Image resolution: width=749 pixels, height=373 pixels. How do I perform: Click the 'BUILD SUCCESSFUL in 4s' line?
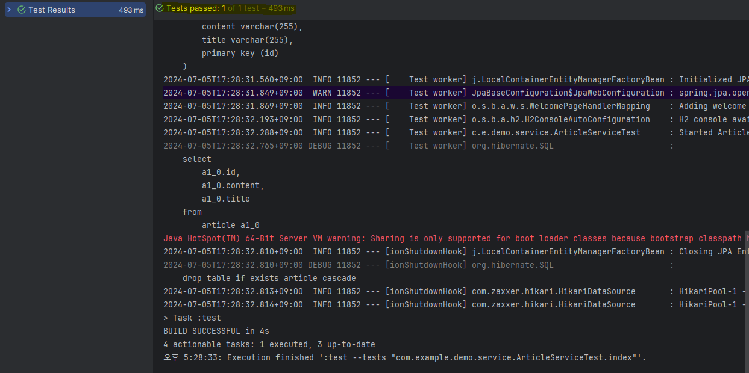click(x=216, y=331)
